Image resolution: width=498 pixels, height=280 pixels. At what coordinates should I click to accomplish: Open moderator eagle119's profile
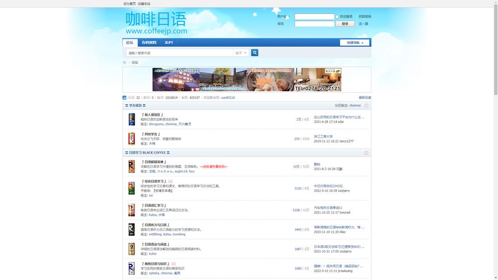[x=181, y=172]
